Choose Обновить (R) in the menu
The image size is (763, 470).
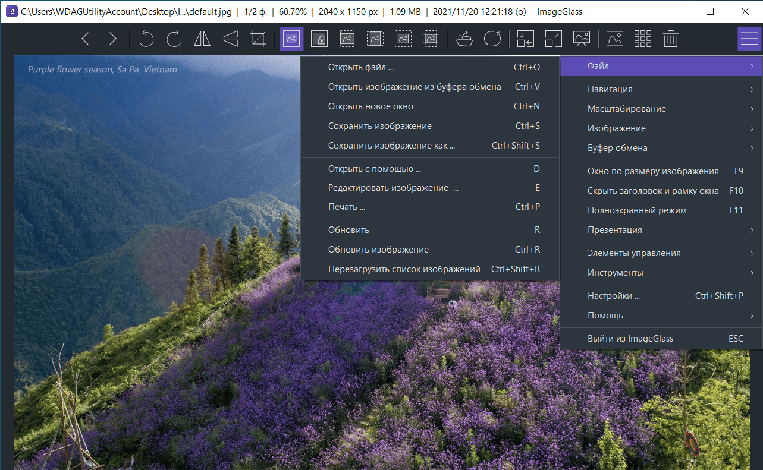(431, 230)
